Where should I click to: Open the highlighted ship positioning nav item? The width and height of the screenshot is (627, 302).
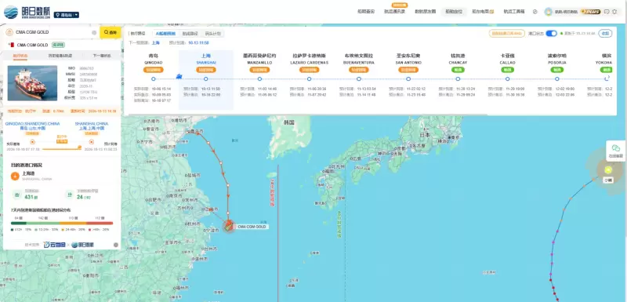[454, 12]
